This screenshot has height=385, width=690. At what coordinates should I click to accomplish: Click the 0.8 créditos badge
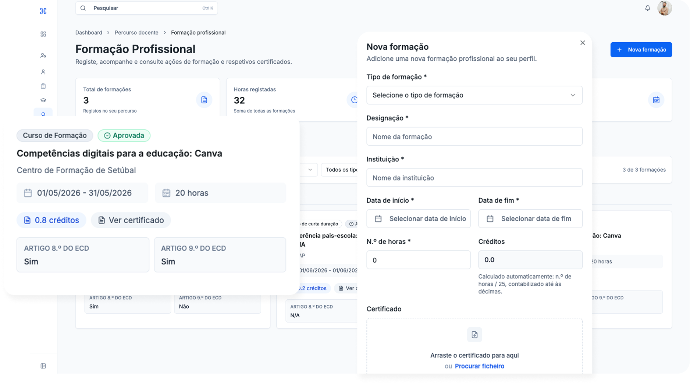pyautogui.click(x=51, y=220)
